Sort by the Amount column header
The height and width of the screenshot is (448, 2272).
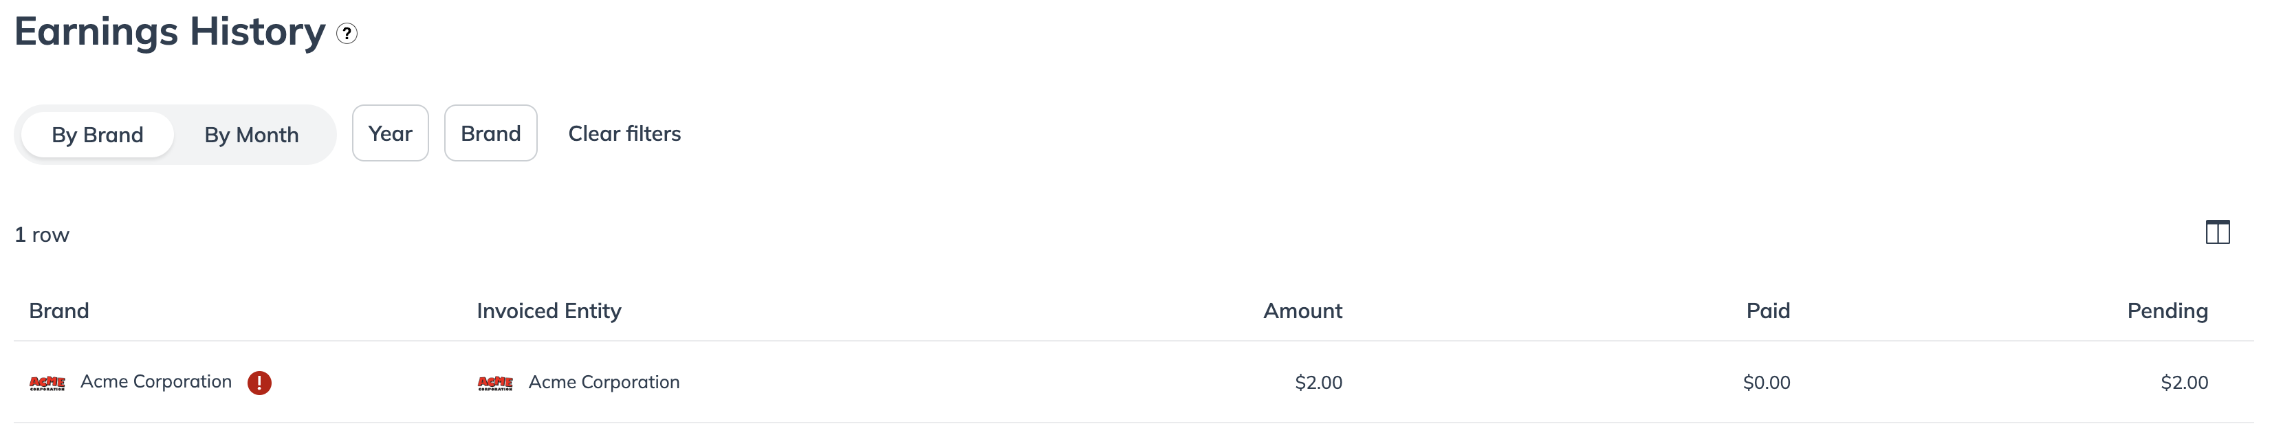pyautogui.click(x=1302, y=311)
